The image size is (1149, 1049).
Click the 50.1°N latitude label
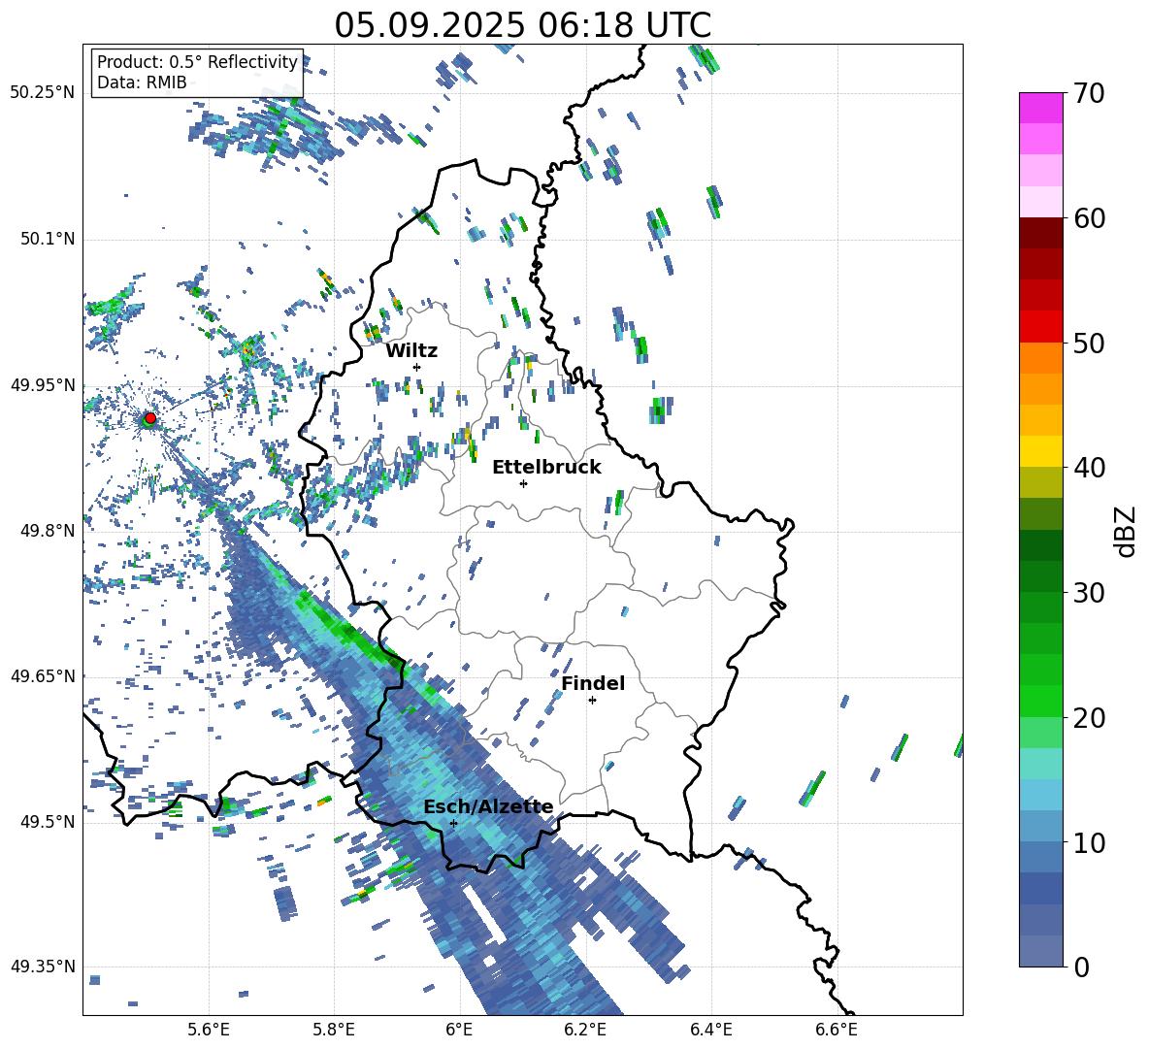point(47,239)
